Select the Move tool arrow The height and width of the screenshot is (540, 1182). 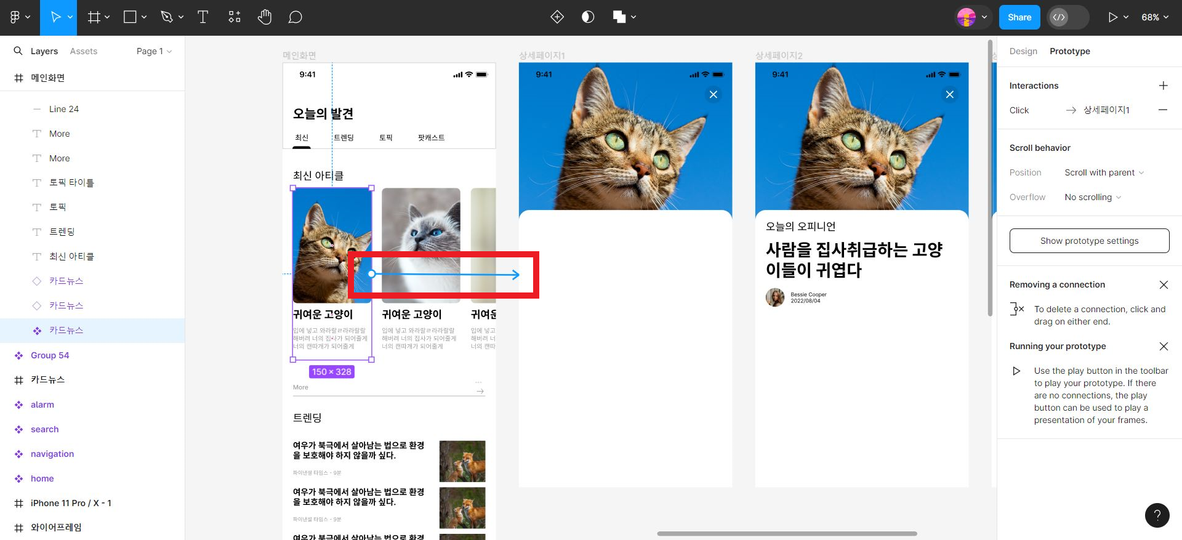[55, 17]
